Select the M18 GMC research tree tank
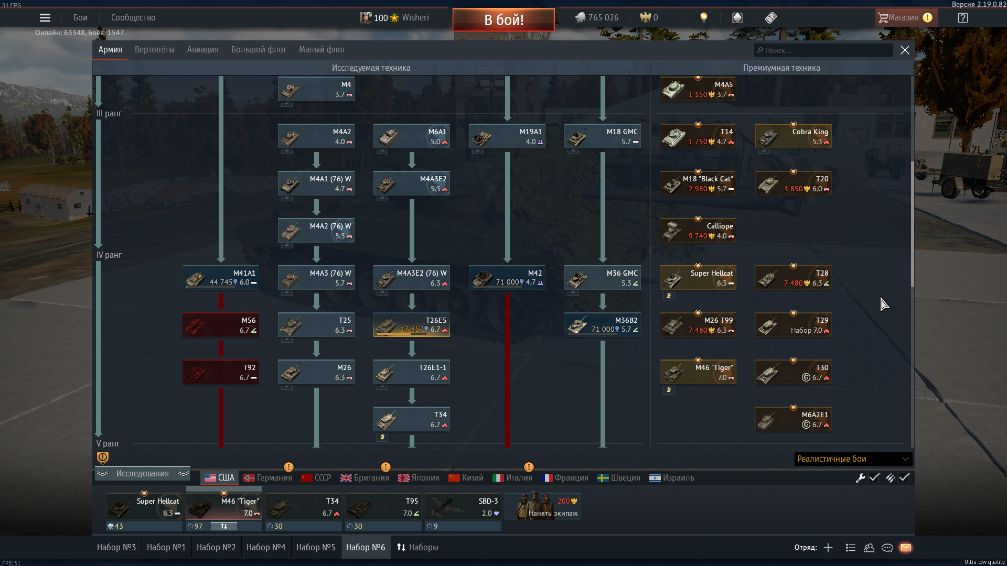The height and width of the screenshot is (566, 1007). [x=603, y=136]
